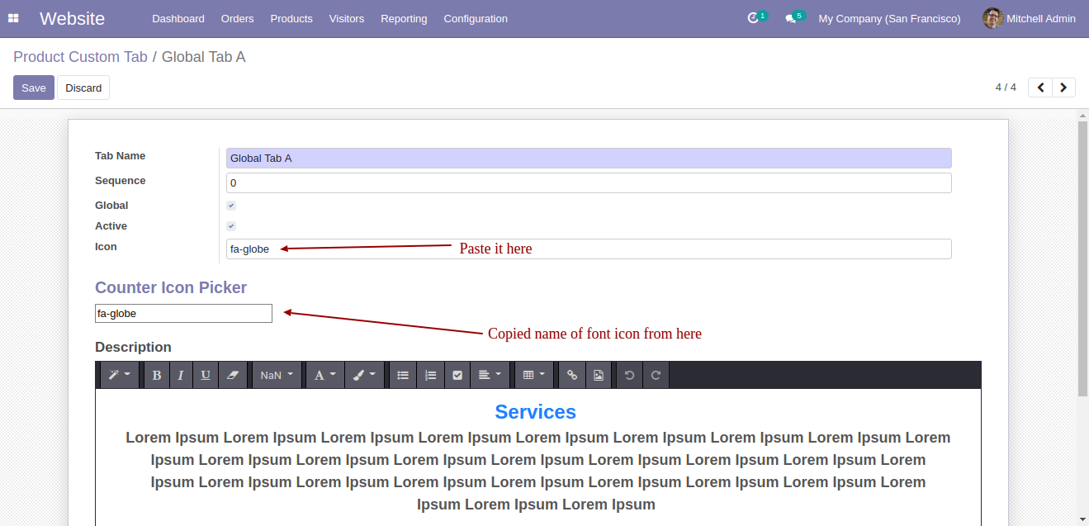This screenshot has height=526, width=1089.
Task: Open the font color A dropdown
Action: (325, 375)
